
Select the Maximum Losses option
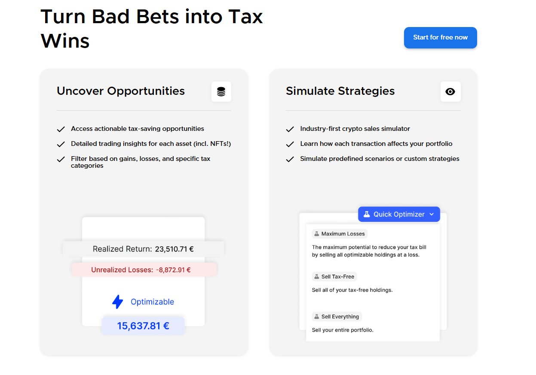[x=343, y=234]
